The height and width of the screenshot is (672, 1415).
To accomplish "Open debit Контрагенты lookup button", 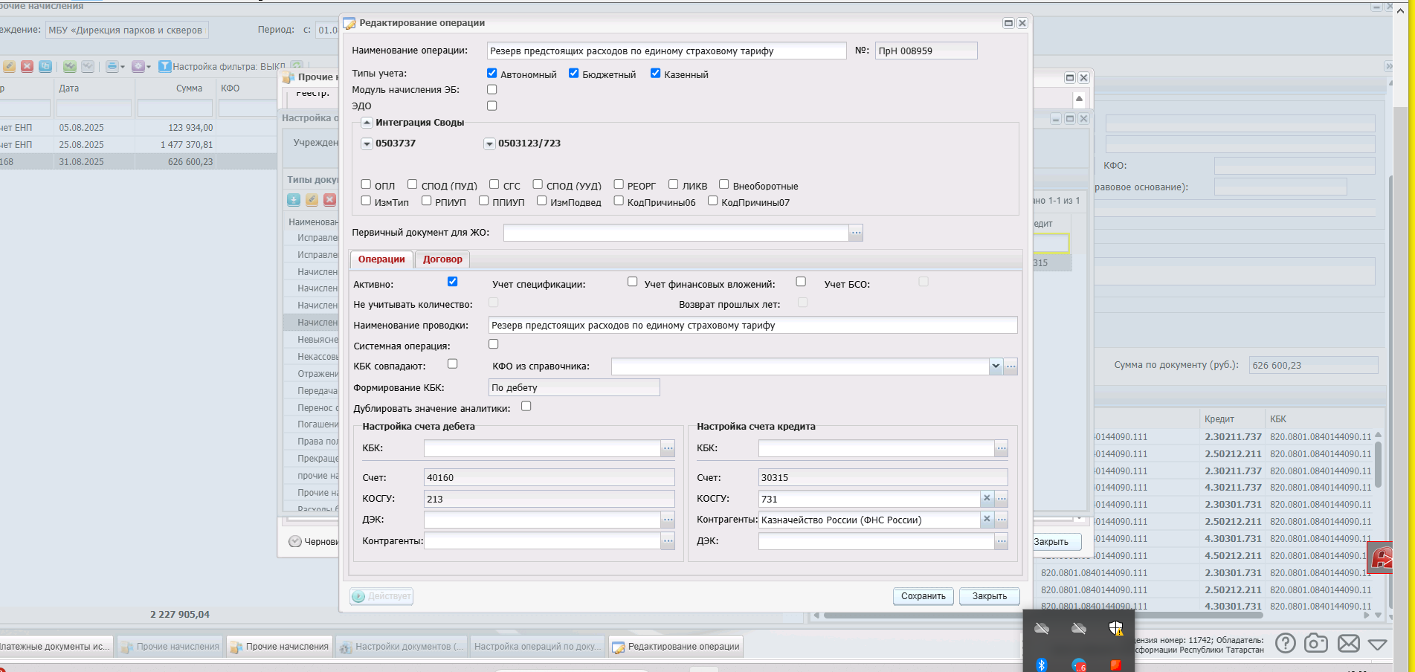I will click(668, 541).
